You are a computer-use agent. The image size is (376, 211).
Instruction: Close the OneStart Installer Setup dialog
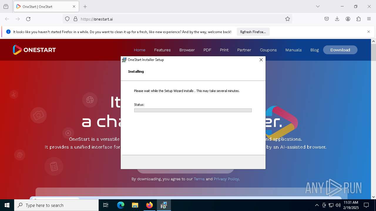pyautogui.click(x=261, y=60)
